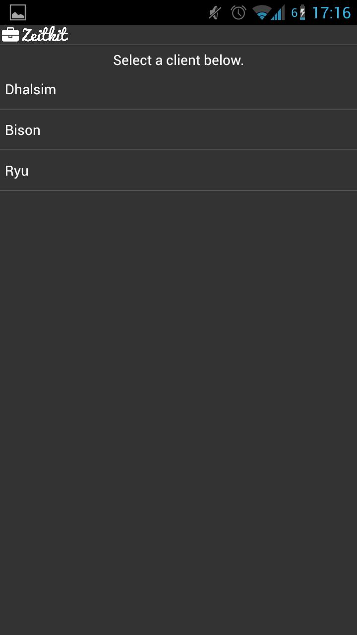
Task: Open the Ryu client entry
Action: click(x=17, y=171)
